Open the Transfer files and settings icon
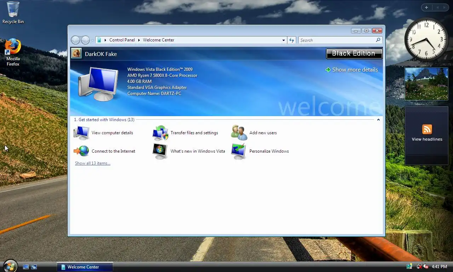453x272 pixels. tap(160, 133)
